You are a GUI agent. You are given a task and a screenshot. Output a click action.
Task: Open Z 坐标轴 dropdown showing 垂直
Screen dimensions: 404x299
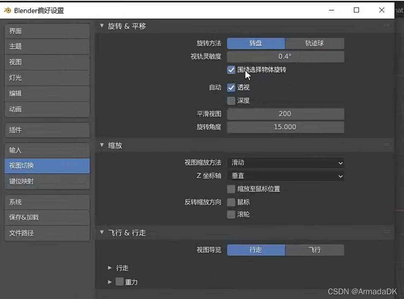pyautogui.click(x=286, y=176)
